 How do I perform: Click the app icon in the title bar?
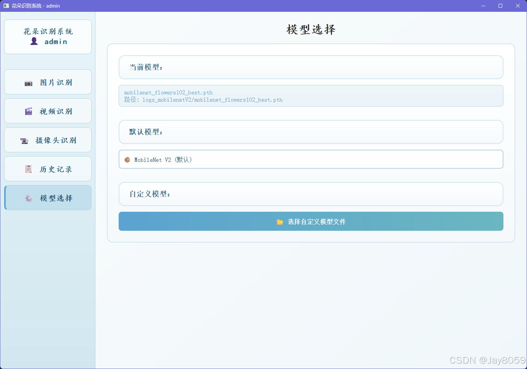point(6,6)
